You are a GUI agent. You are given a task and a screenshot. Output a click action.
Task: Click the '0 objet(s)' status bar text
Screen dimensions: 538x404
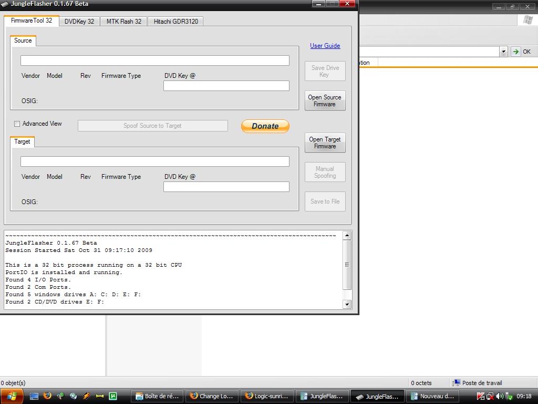[13, 383]
